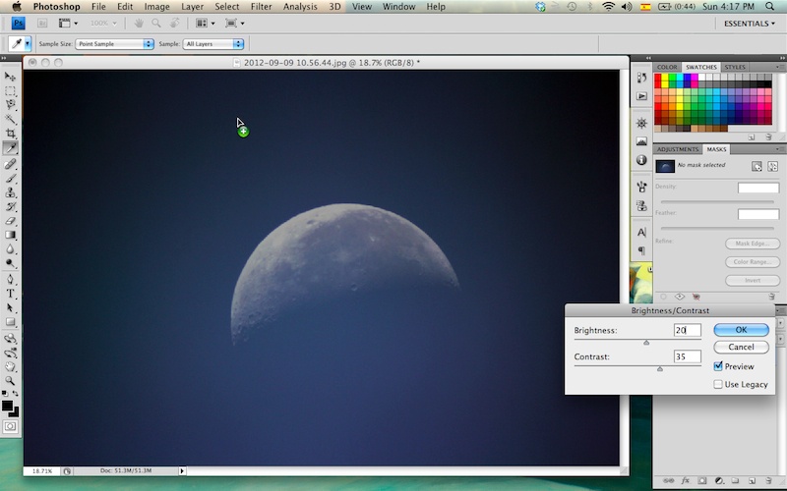Enable the Use Legacy checkbox
The width and height of the screenshot is (787, 491).
[x=718, y=384]
